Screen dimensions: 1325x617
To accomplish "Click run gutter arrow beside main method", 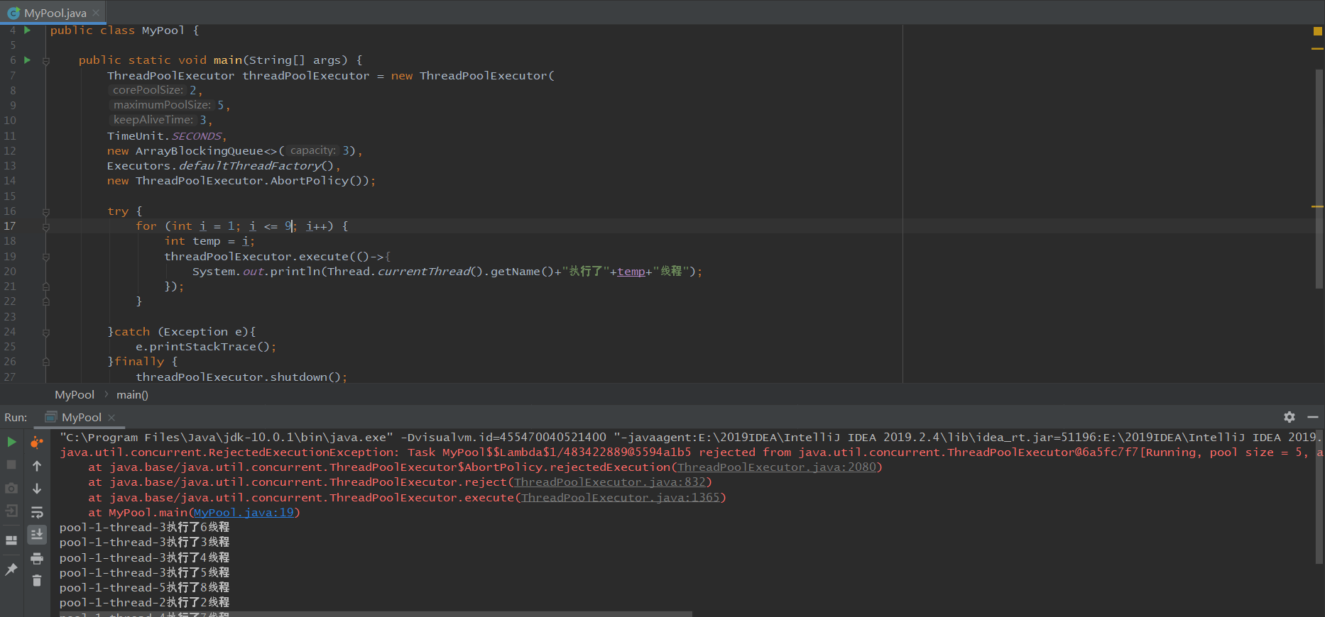I will tap(28, 60).
